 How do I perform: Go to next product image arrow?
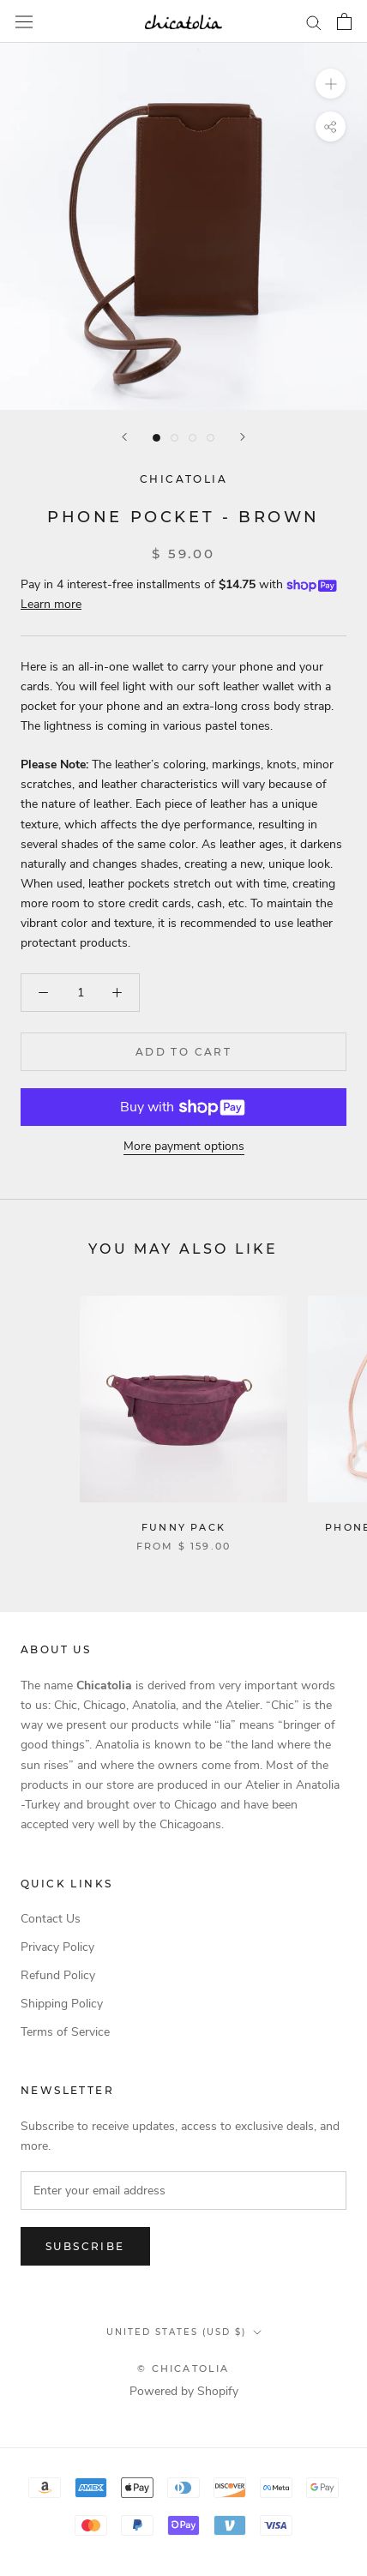[242, 437]
